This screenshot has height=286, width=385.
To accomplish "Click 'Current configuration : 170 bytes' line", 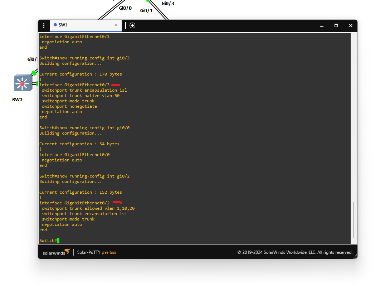I will tap(81, 74).
